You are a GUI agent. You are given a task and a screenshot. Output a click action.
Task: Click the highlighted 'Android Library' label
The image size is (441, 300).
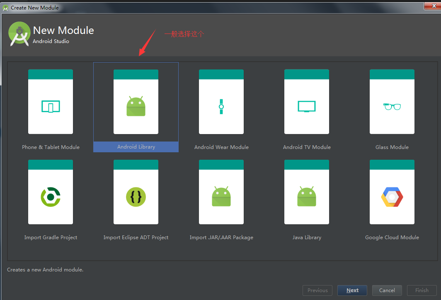[136, 147]
